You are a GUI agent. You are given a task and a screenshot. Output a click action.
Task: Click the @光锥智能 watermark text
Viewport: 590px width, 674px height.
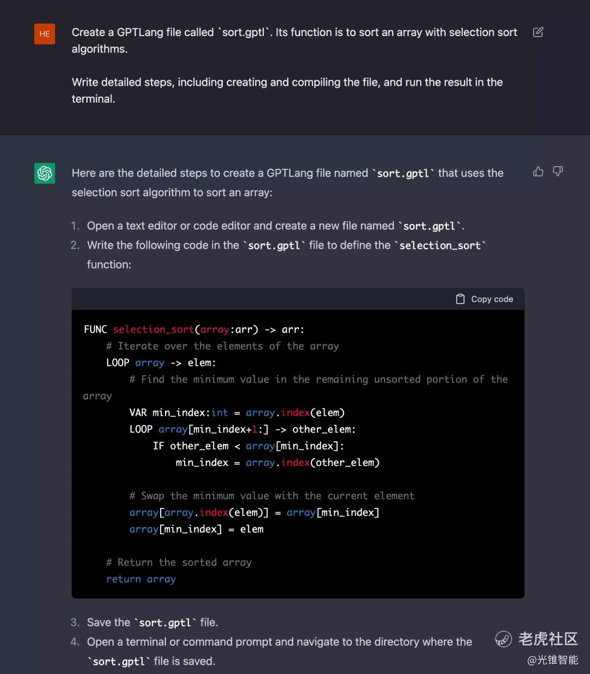pyautogui.click(x=552, y=660)
